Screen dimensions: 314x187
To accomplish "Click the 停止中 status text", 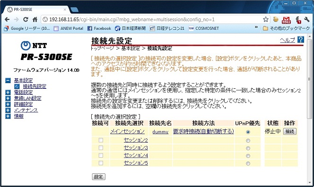I will 272,131.
